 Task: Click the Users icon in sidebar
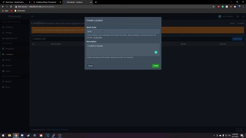click(x=3, y=71)
